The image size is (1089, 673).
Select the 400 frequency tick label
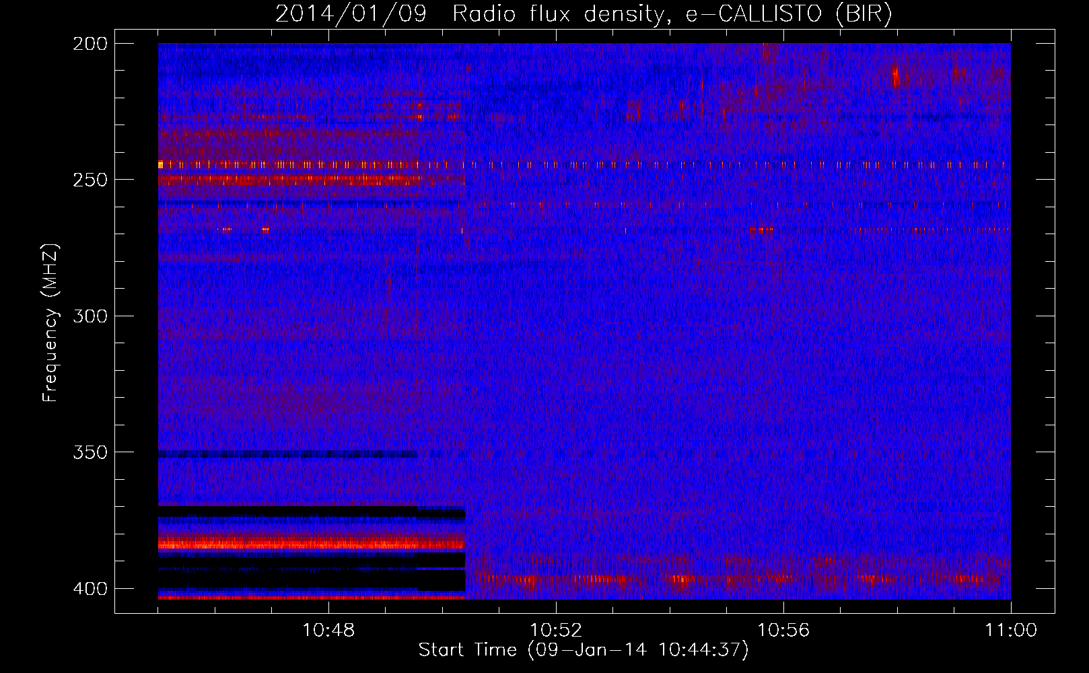tap(90, 589)
